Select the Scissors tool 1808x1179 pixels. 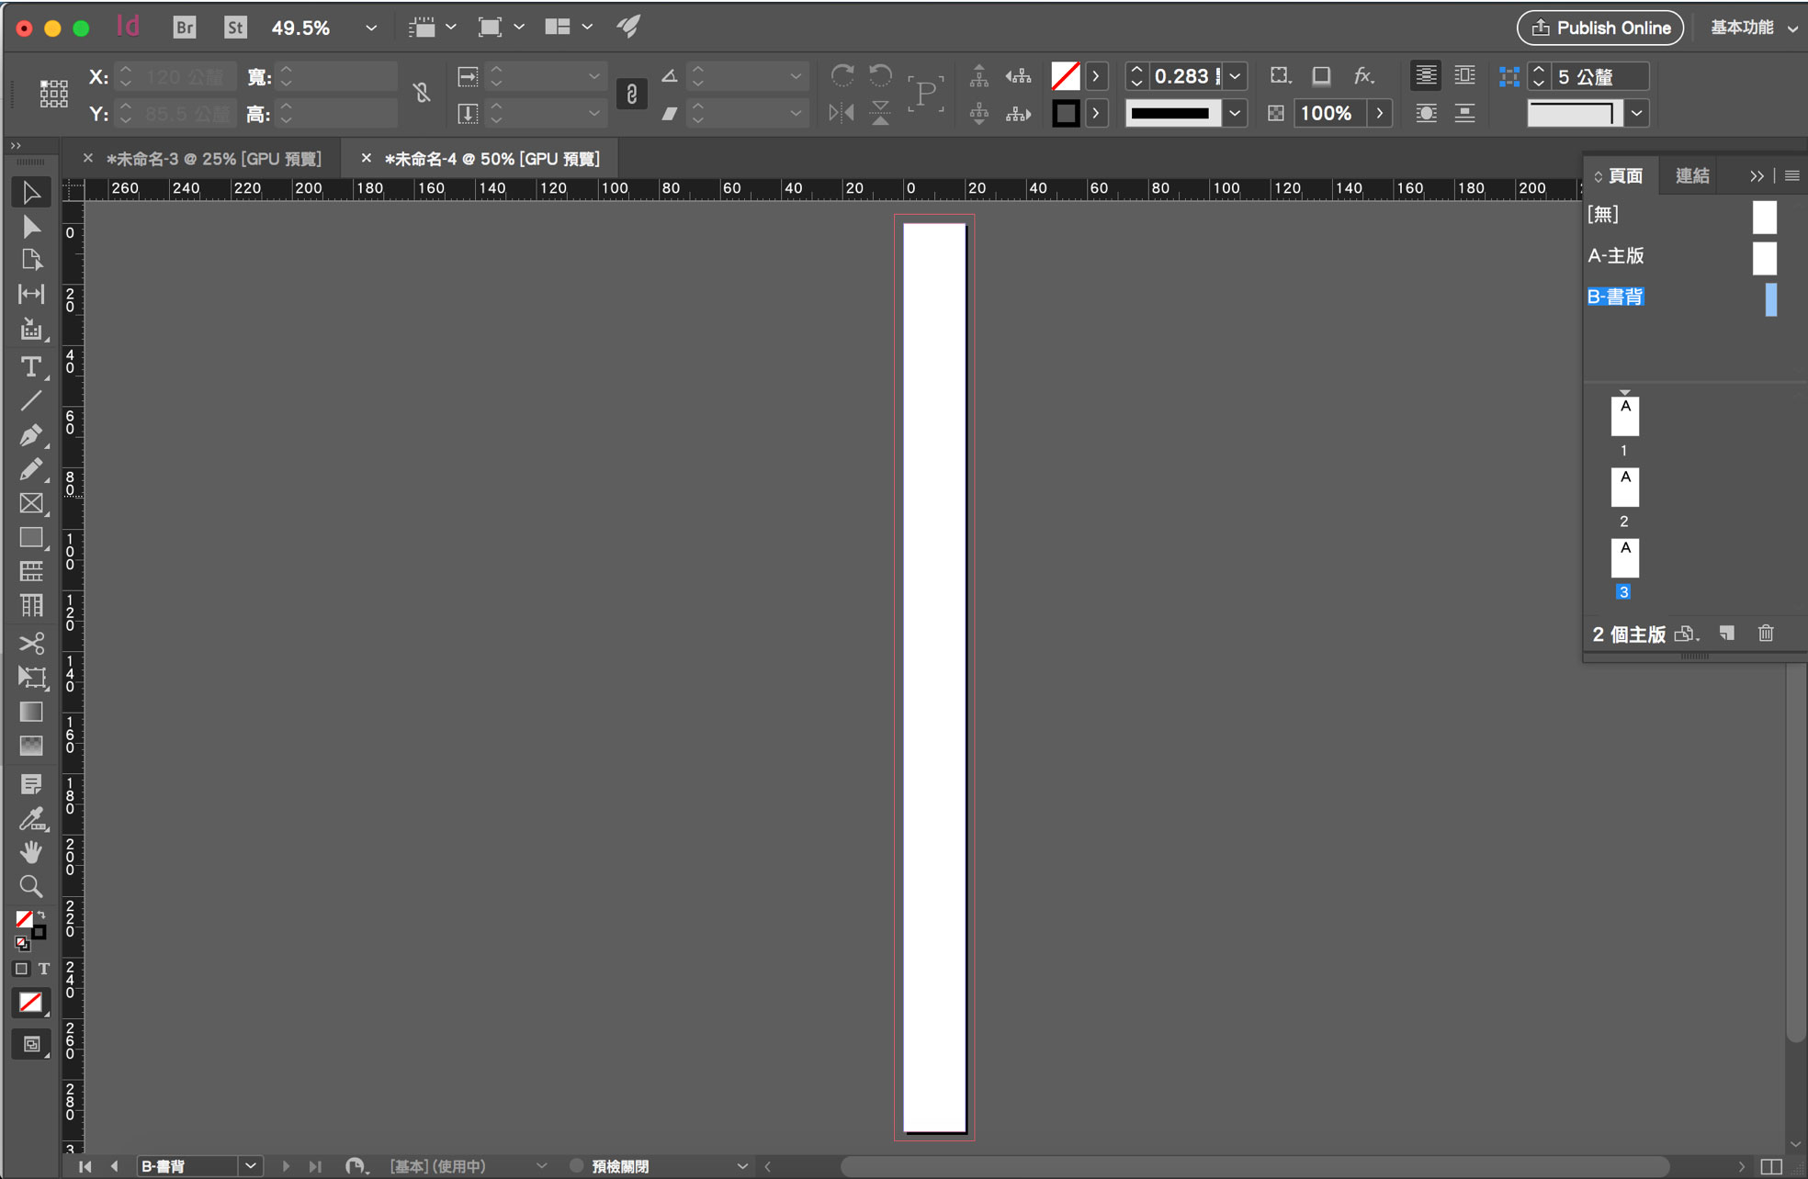30,643
